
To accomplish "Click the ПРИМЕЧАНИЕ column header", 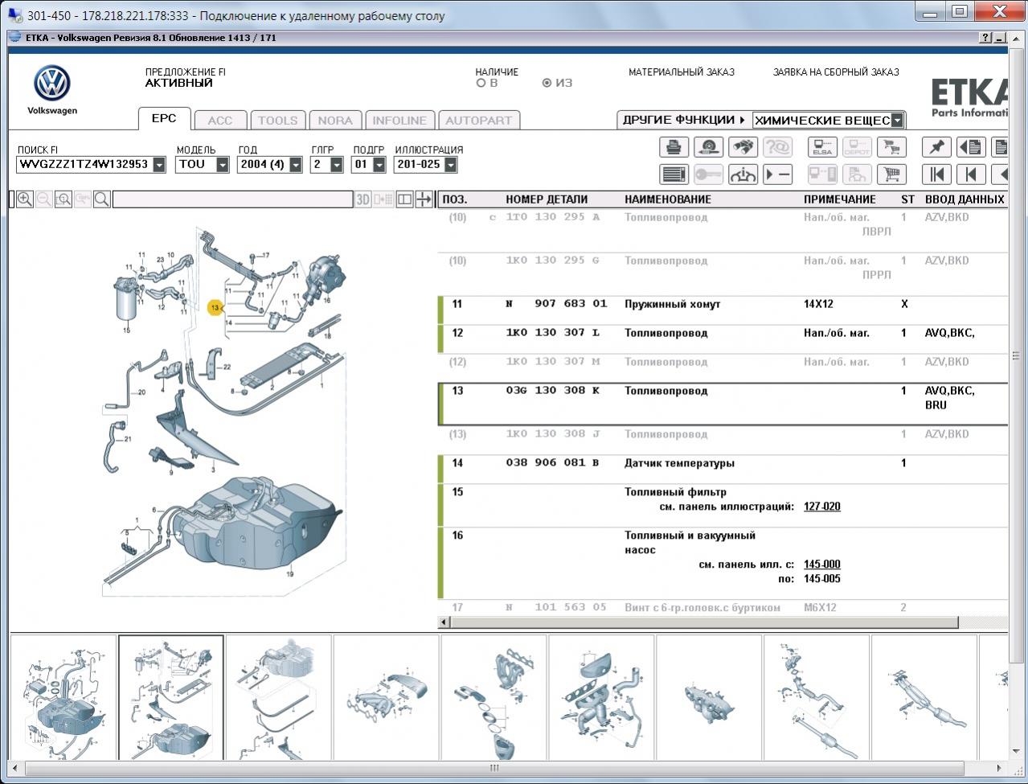I will pos(840,199).
